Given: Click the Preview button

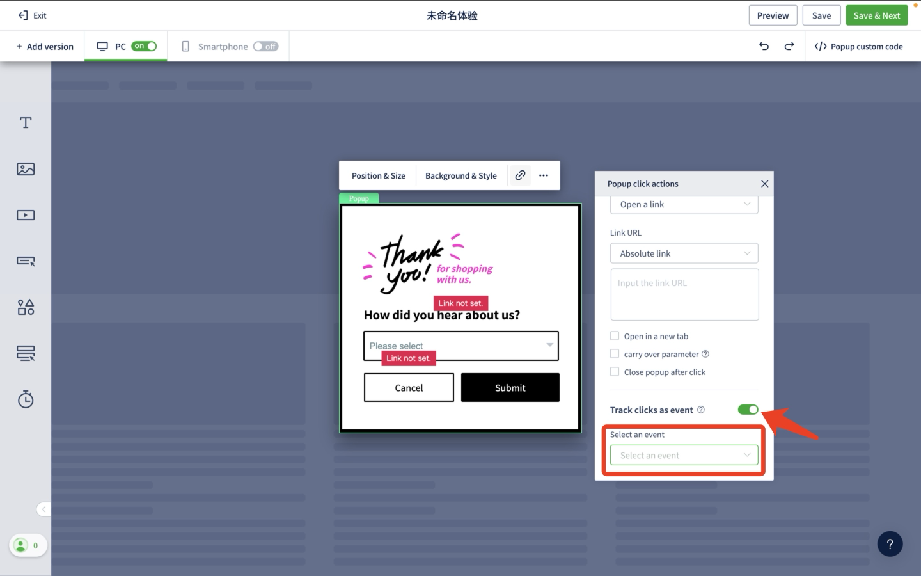Looking at the screenshot, I should point(773,15).
